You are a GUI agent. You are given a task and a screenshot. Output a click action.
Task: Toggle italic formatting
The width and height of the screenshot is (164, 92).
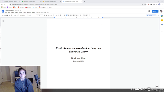[x=47, y=15]
